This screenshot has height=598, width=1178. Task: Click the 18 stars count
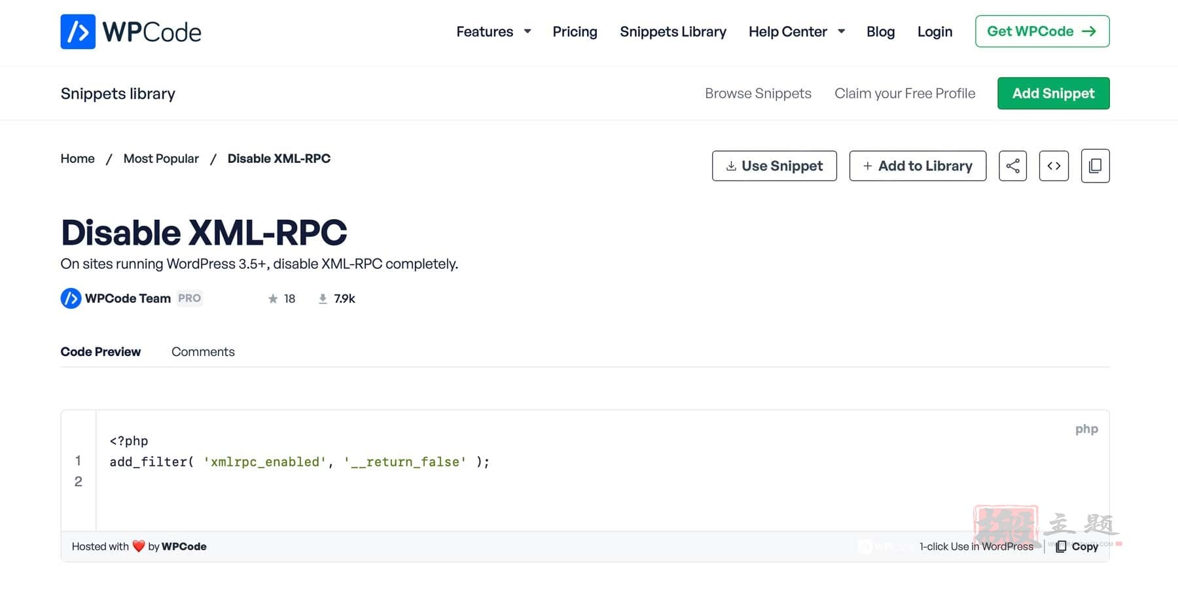pyautogui.click(x=289, y=299)
